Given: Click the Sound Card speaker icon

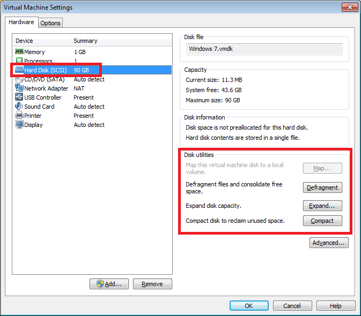Looking at the screenshot, I should click(19, 107).
